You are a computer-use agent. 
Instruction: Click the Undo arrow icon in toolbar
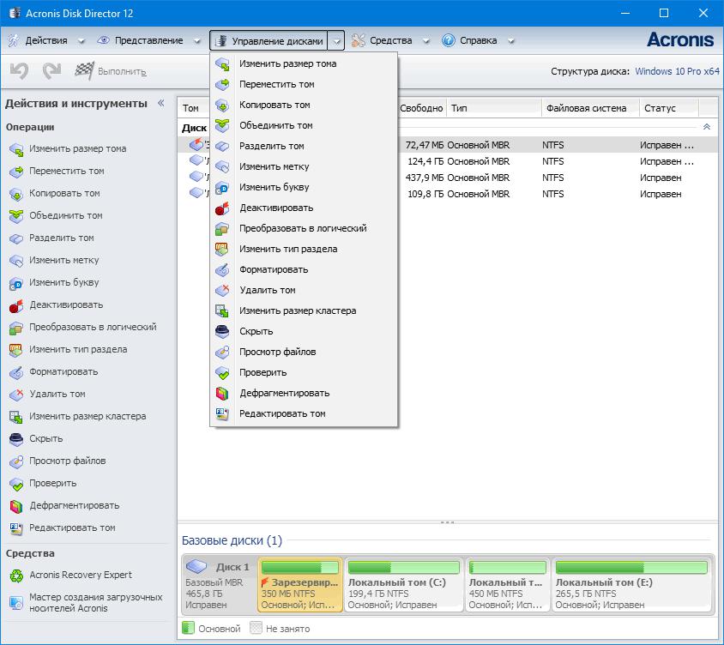pos(19,72)
